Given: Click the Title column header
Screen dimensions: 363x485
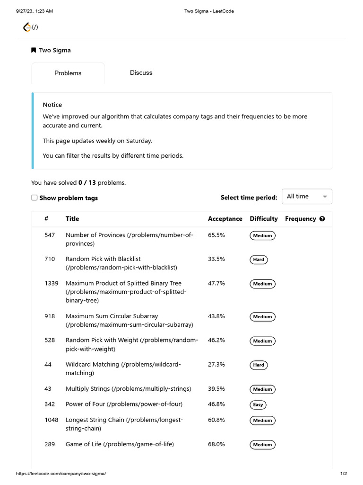Looking at the screenshot, I should point(72,219).
